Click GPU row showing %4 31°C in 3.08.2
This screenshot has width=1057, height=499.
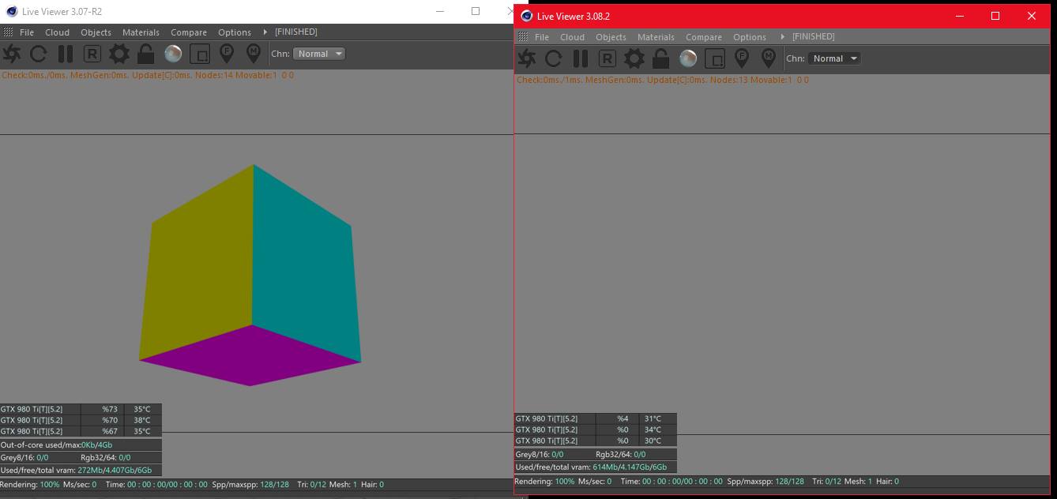[x=596, y=418]
